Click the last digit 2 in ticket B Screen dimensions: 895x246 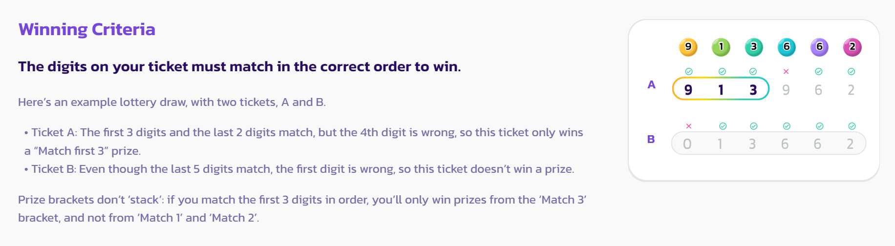[851, 144]
